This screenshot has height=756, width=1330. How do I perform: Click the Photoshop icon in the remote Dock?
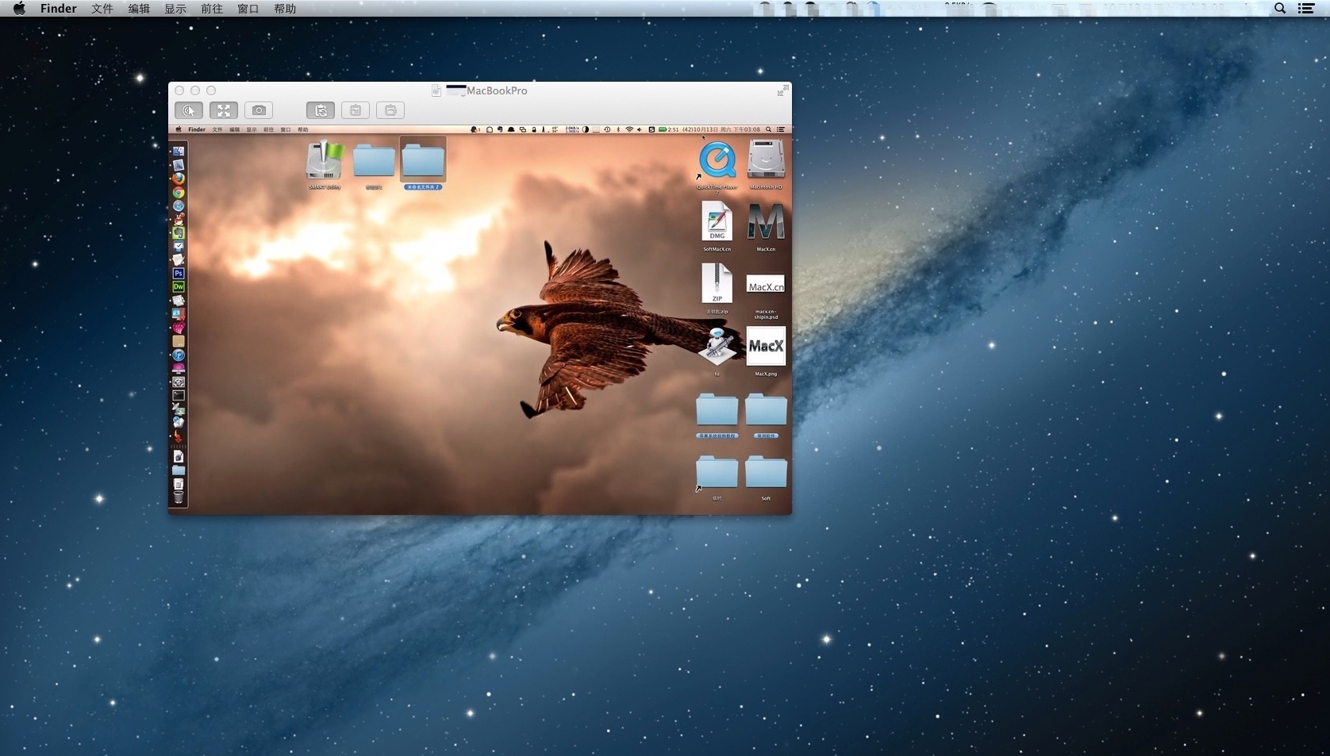tap(179, 273)
